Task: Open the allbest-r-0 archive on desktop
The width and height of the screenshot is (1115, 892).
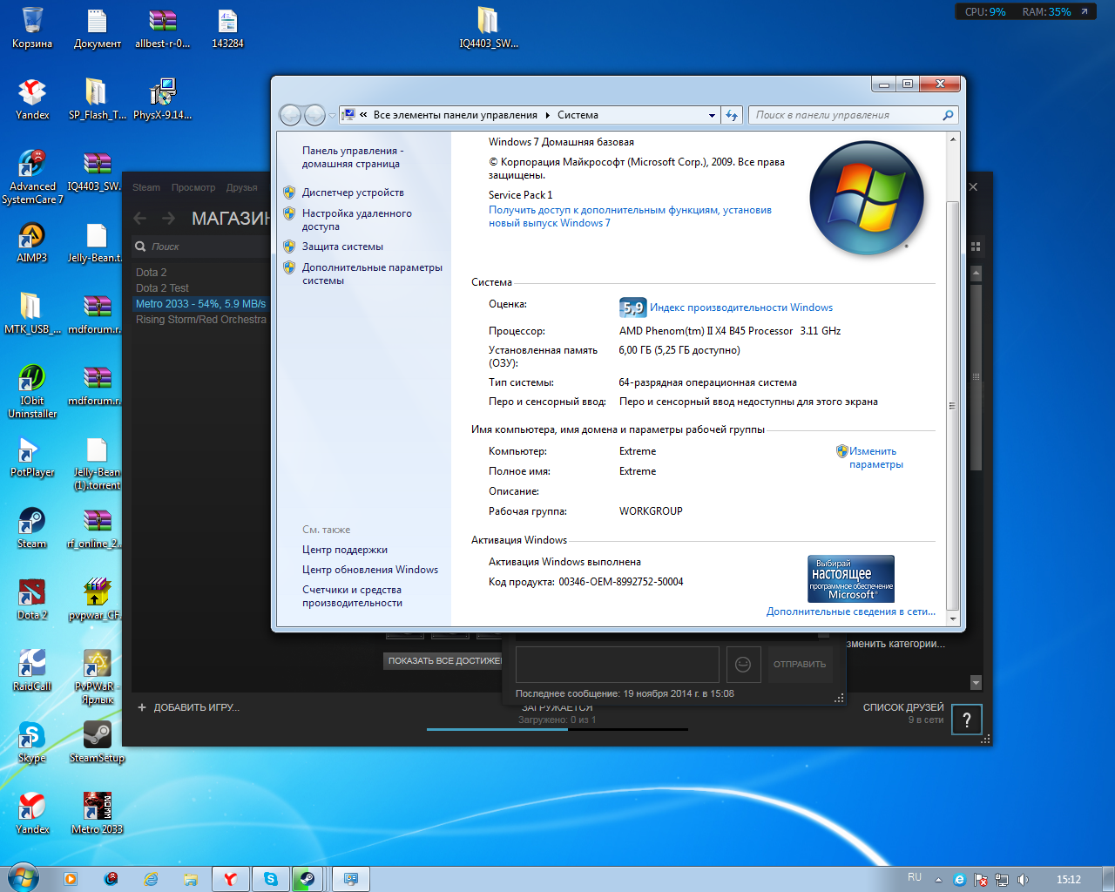Action: [x=163, y=28]
